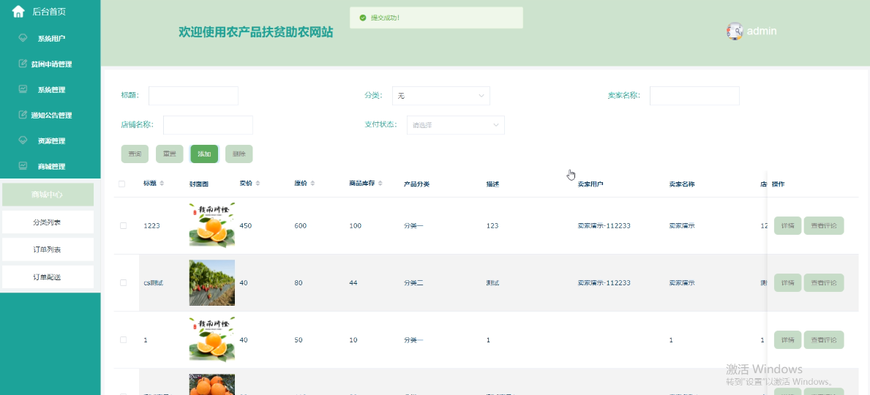870x395 pixels.
Task: Click the admin avatar icon
Action: pyautogui.click(x=735, y=31)
